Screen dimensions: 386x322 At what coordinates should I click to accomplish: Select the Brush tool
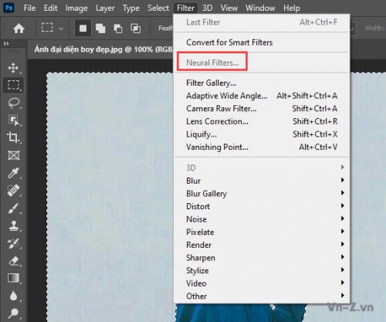tap(13, 208)
